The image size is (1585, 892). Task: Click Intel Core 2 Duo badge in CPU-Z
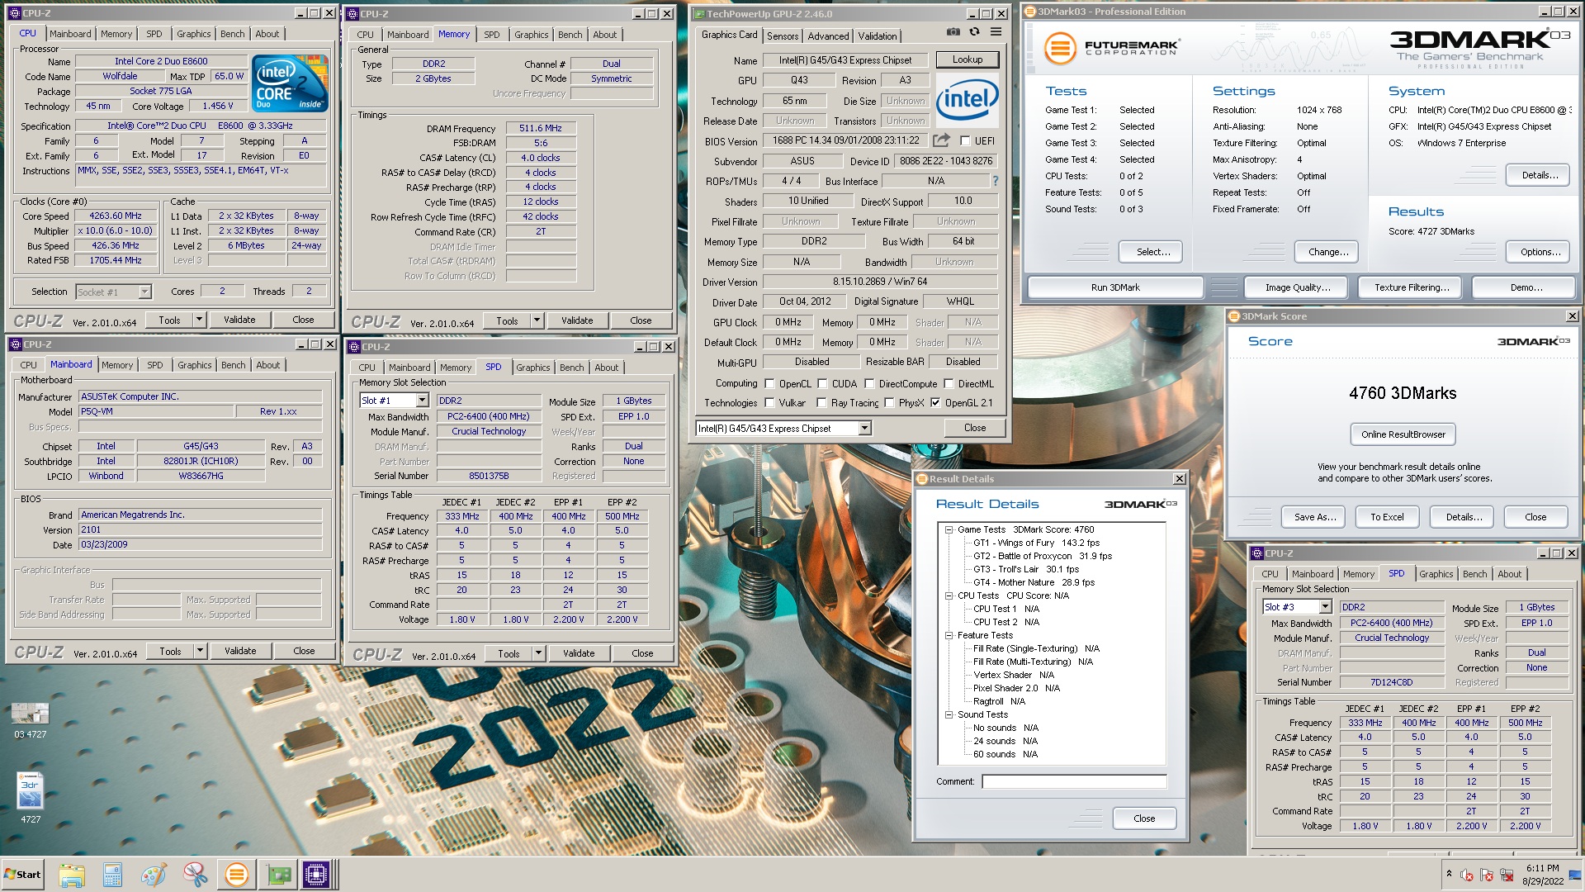[x=290, y=83]
